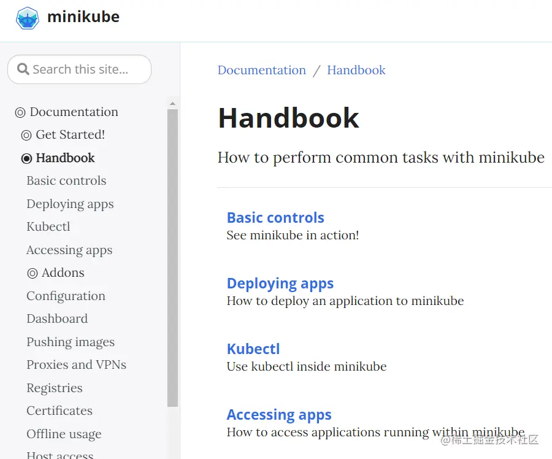Viewport: 552px width, 459px height.
Task: Focus the Search this site field
Action: coord(80,69)
